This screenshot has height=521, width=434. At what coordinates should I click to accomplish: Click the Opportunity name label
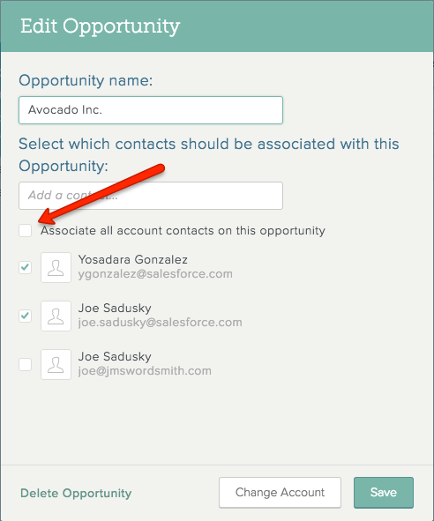(86, 81)
